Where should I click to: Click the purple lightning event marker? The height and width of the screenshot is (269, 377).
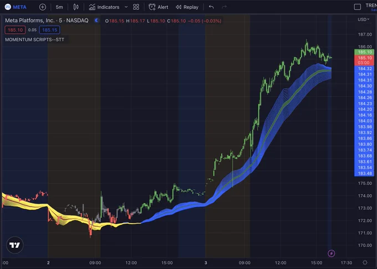point(332,253)
